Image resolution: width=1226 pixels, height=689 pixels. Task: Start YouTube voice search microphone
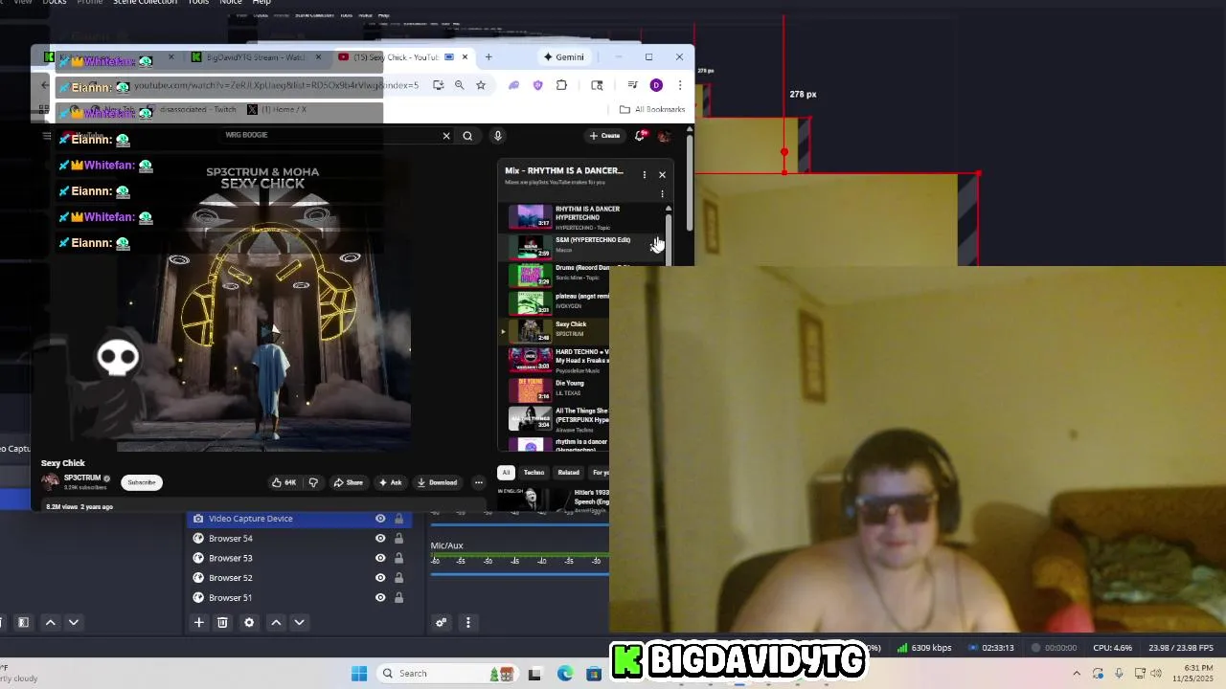click(497, 136)
